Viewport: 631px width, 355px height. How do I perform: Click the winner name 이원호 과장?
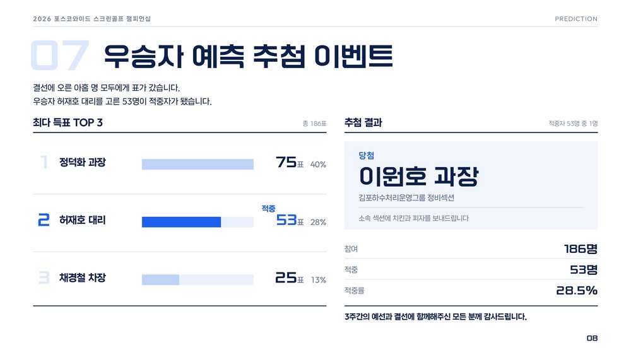(418, 177)
